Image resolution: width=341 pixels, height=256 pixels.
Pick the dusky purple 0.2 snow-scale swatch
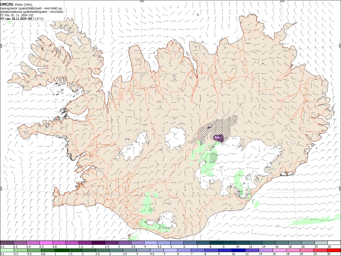pyautogui.click(x=7, y=243)
